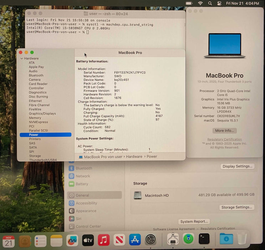Select Printers in the Hardware list
Image resolution: width=265 pixels, height=250 pixels.
(x=35, y=139)
